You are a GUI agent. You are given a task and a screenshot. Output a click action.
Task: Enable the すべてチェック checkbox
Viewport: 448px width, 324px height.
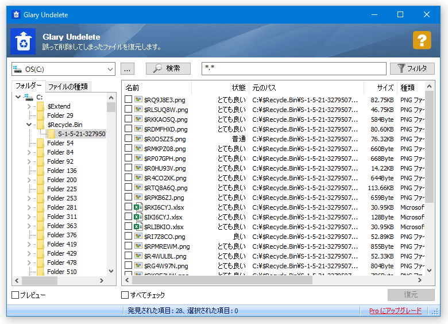[x=125, y=295]
